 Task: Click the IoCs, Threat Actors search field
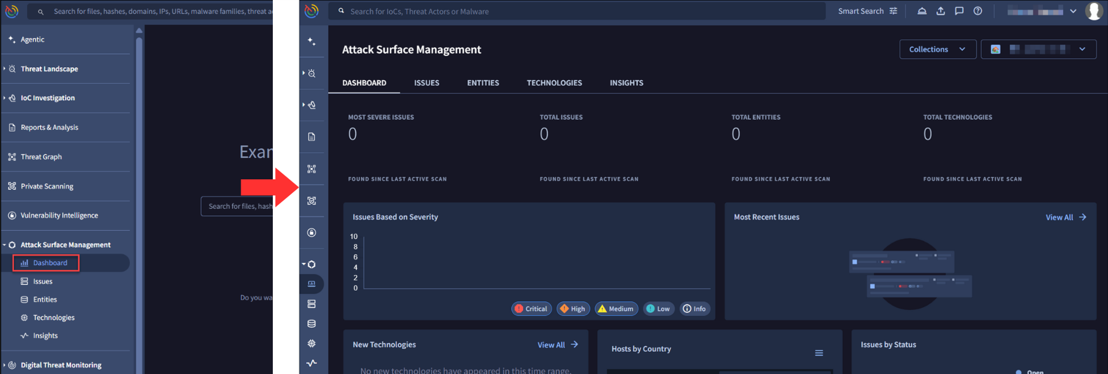(579, 11)
